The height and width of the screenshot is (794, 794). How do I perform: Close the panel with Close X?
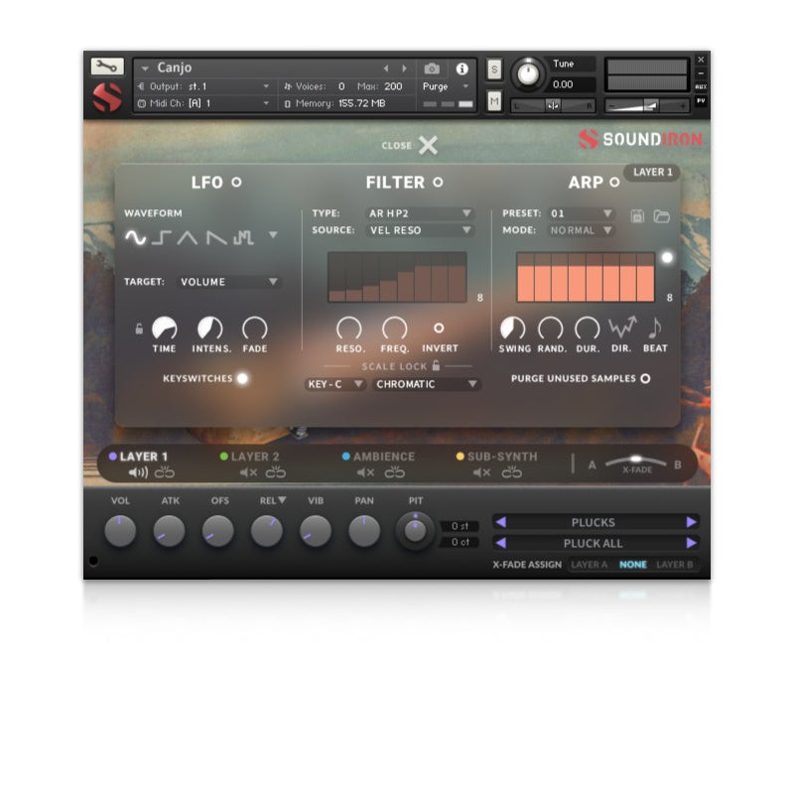point(427,146)
